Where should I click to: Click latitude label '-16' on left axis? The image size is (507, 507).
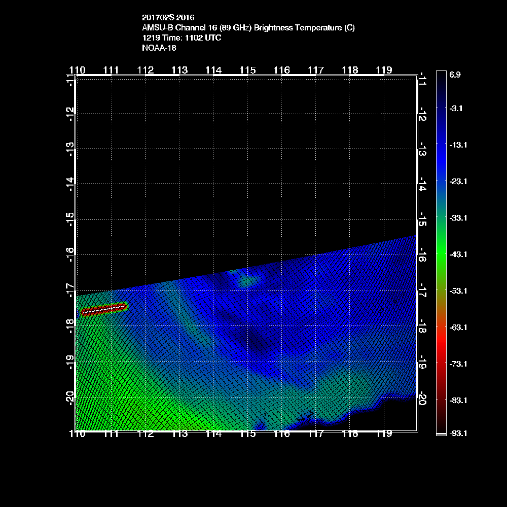pyautogui.click(x=70, y=255)
